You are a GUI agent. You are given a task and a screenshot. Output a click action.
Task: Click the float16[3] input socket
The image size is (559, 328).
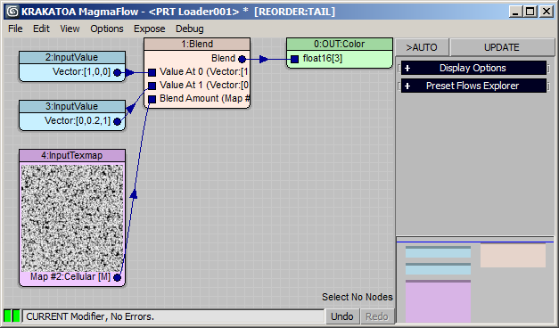pos(294,59)
